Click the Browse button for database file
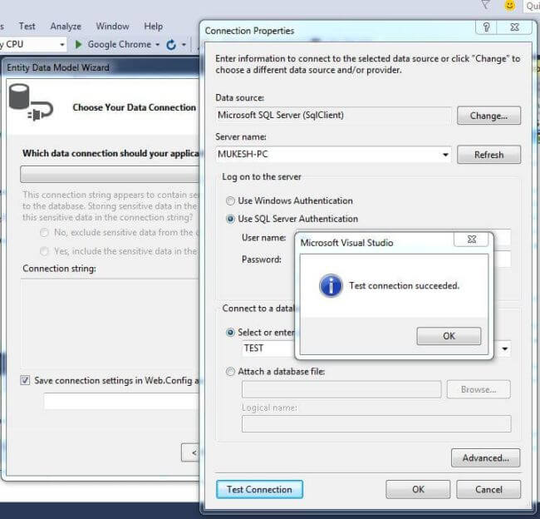Viewport: 540px width, 519px height. 479,390
